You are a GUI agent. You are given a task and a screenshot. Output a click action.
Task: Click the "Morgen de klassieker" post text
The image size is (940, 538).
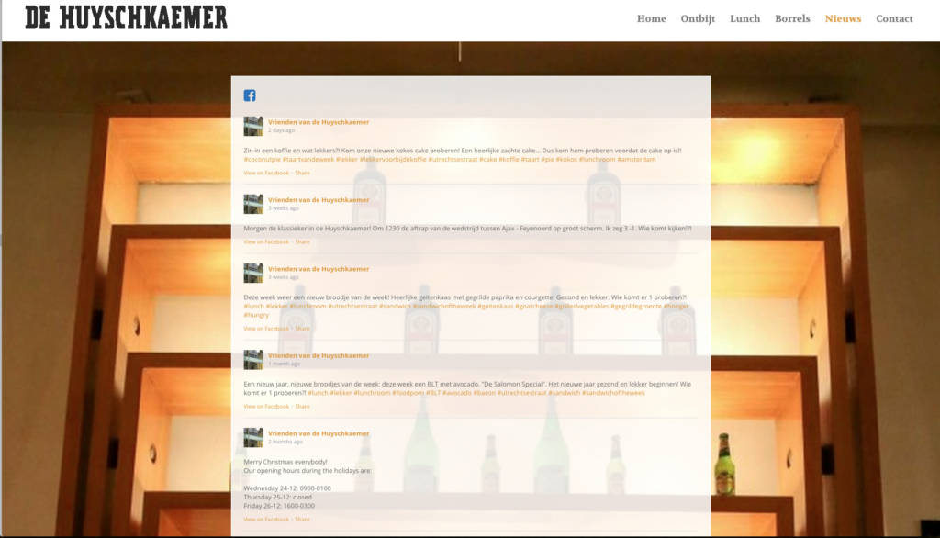pyautogui.click(x=467, y=229)
